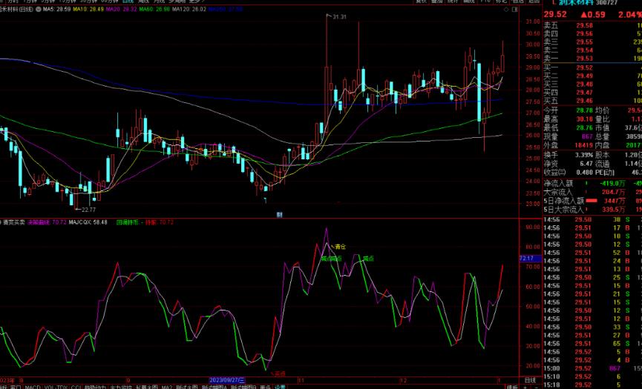Click the 大宗流入 204.7万 row
The height and width of the screenshot is (389, 642).
[592, 192]
